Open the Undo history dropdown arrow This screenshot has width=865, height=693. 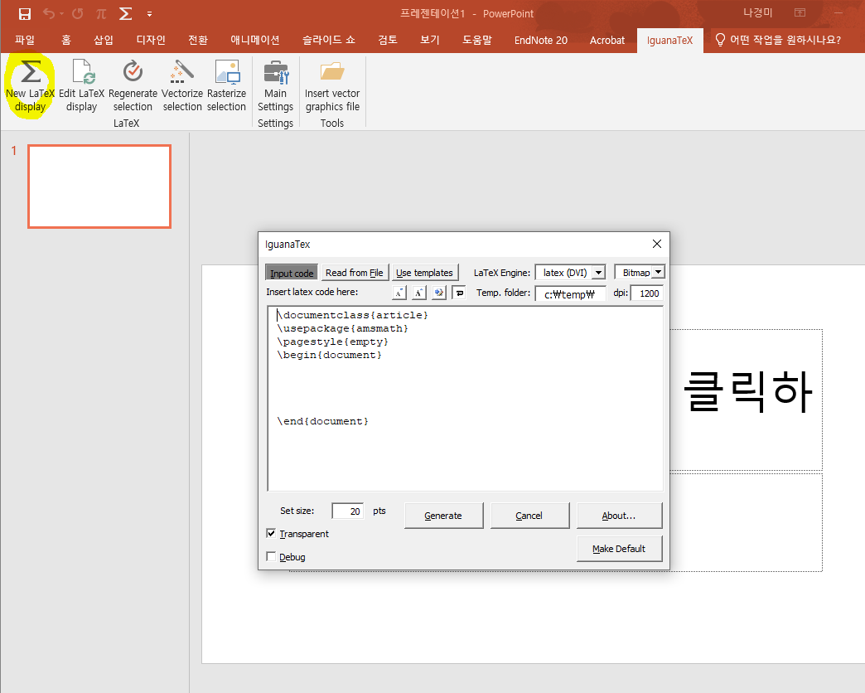tap(62, 14)
